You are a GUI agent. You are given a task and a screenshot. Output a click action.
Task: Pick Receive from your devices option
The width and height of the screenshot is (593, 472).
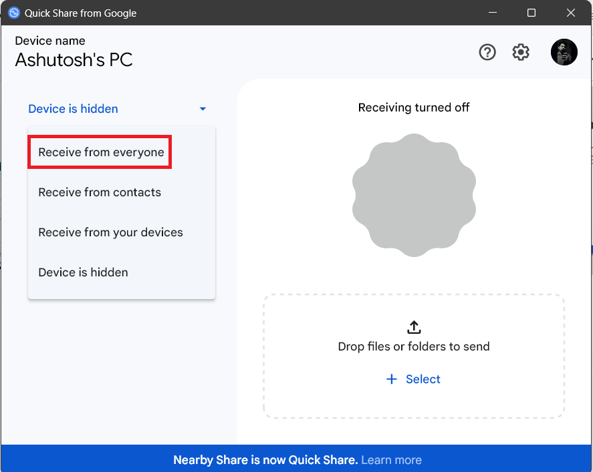tap(110, 232)
